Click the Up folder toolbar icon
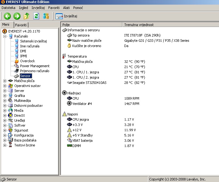 coord(27,16)
